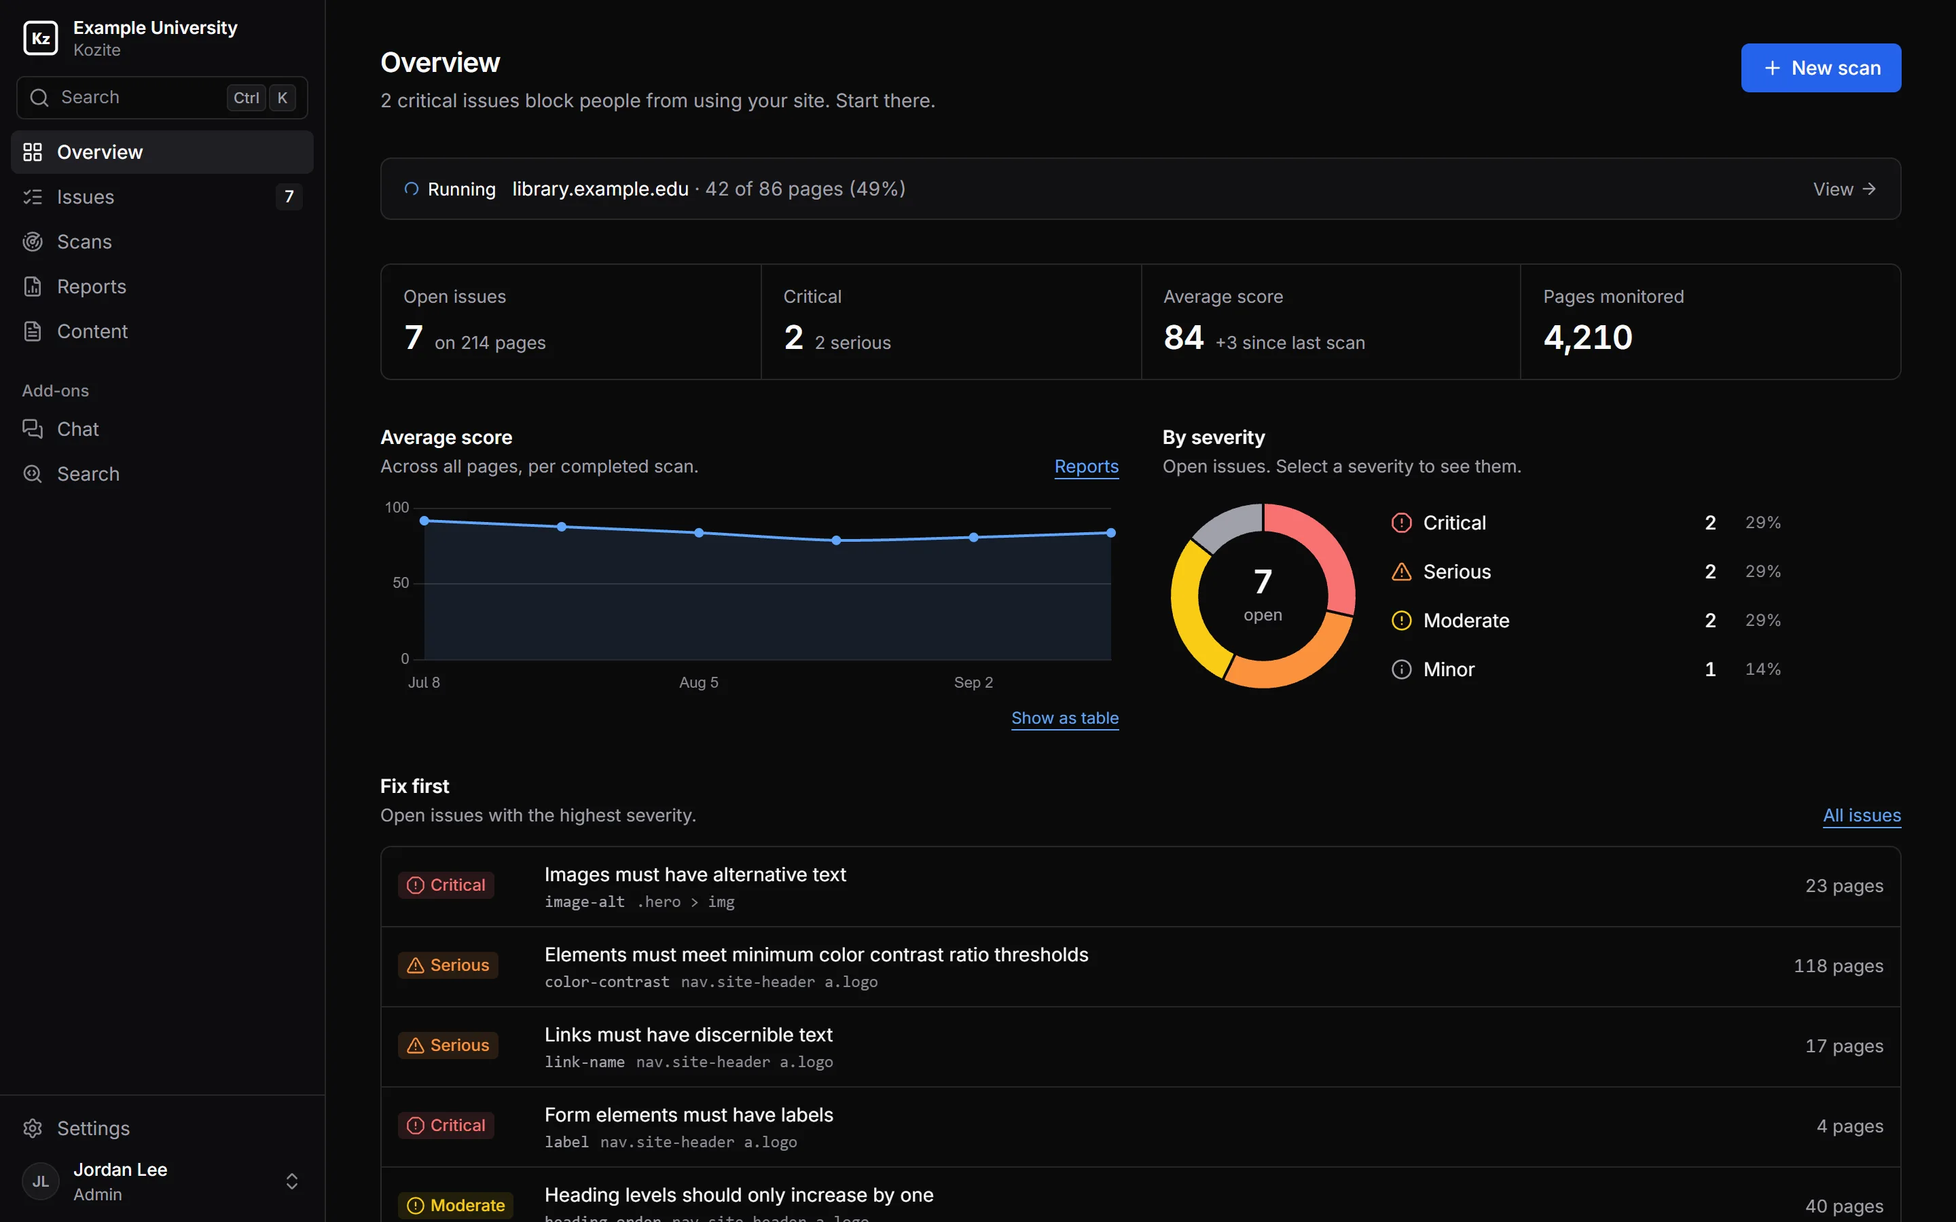The image size is (1956, 1222).
Task: Click the plus icon on New scan
Action: click(x=1773, y=68)
